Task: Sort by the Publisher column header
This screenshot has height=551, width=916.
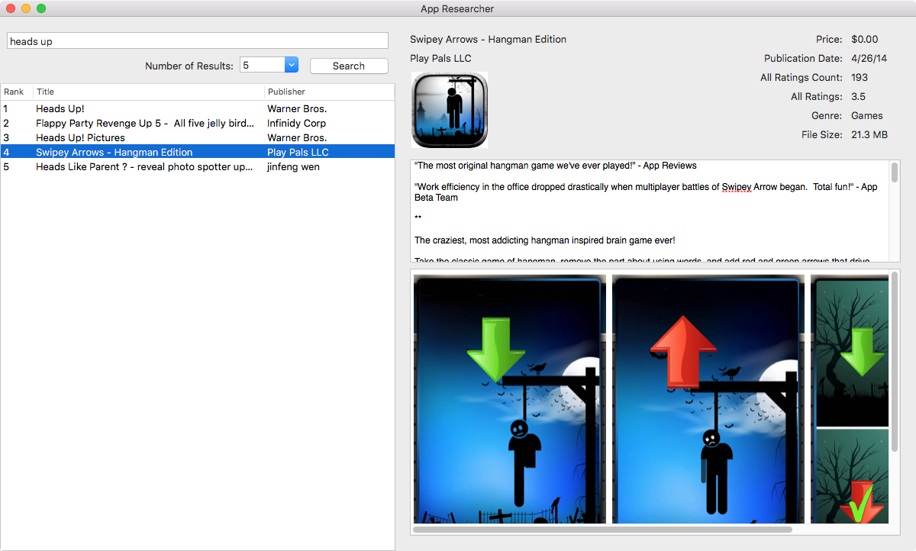Action: (328, 92)
